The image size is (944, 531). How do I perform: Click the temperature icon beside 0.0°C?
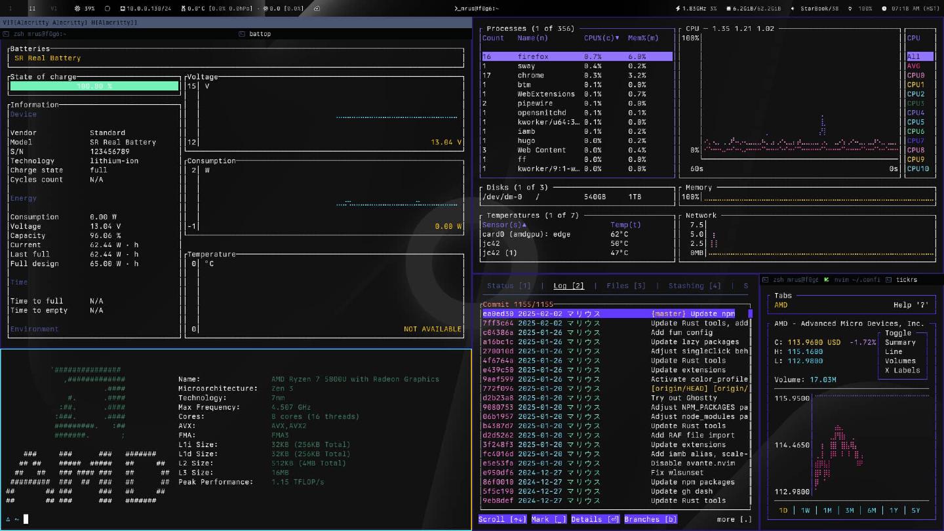tap(183, 9)
